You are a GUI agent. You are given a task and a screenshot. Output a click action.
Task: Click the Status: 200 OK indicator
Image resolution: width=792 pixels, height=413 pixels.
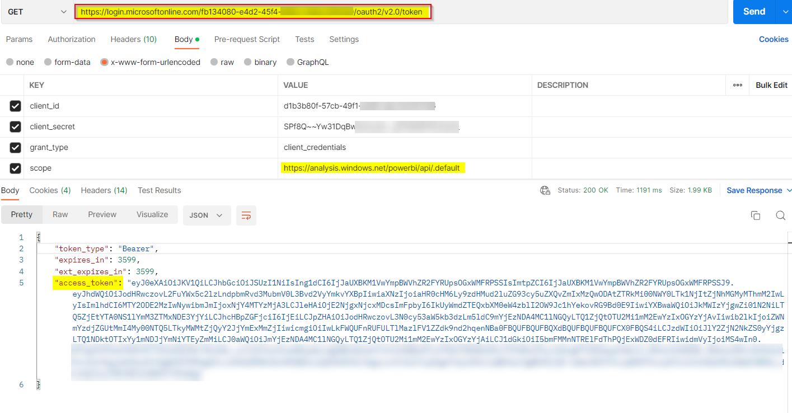click(583, 190)
